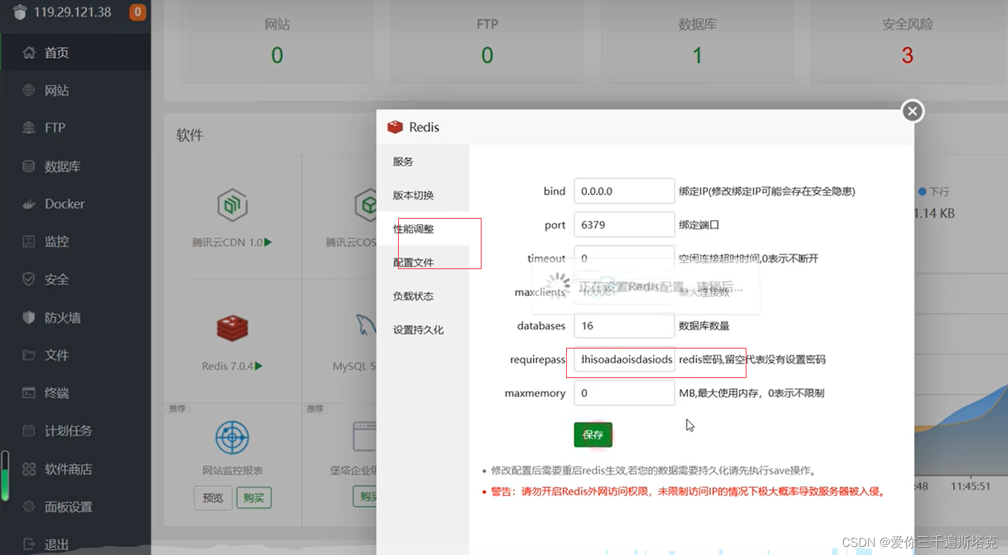Close the Redis dialog with X button

pos(913,111)
